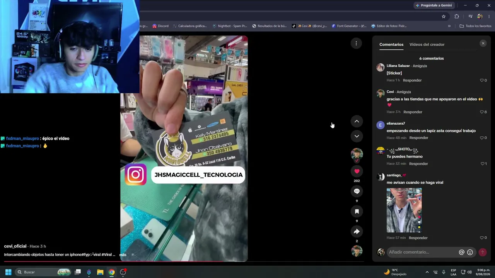Open santiago_'s profile avatar
Screen dimensions: 495x278
click(x=381, y=177)
